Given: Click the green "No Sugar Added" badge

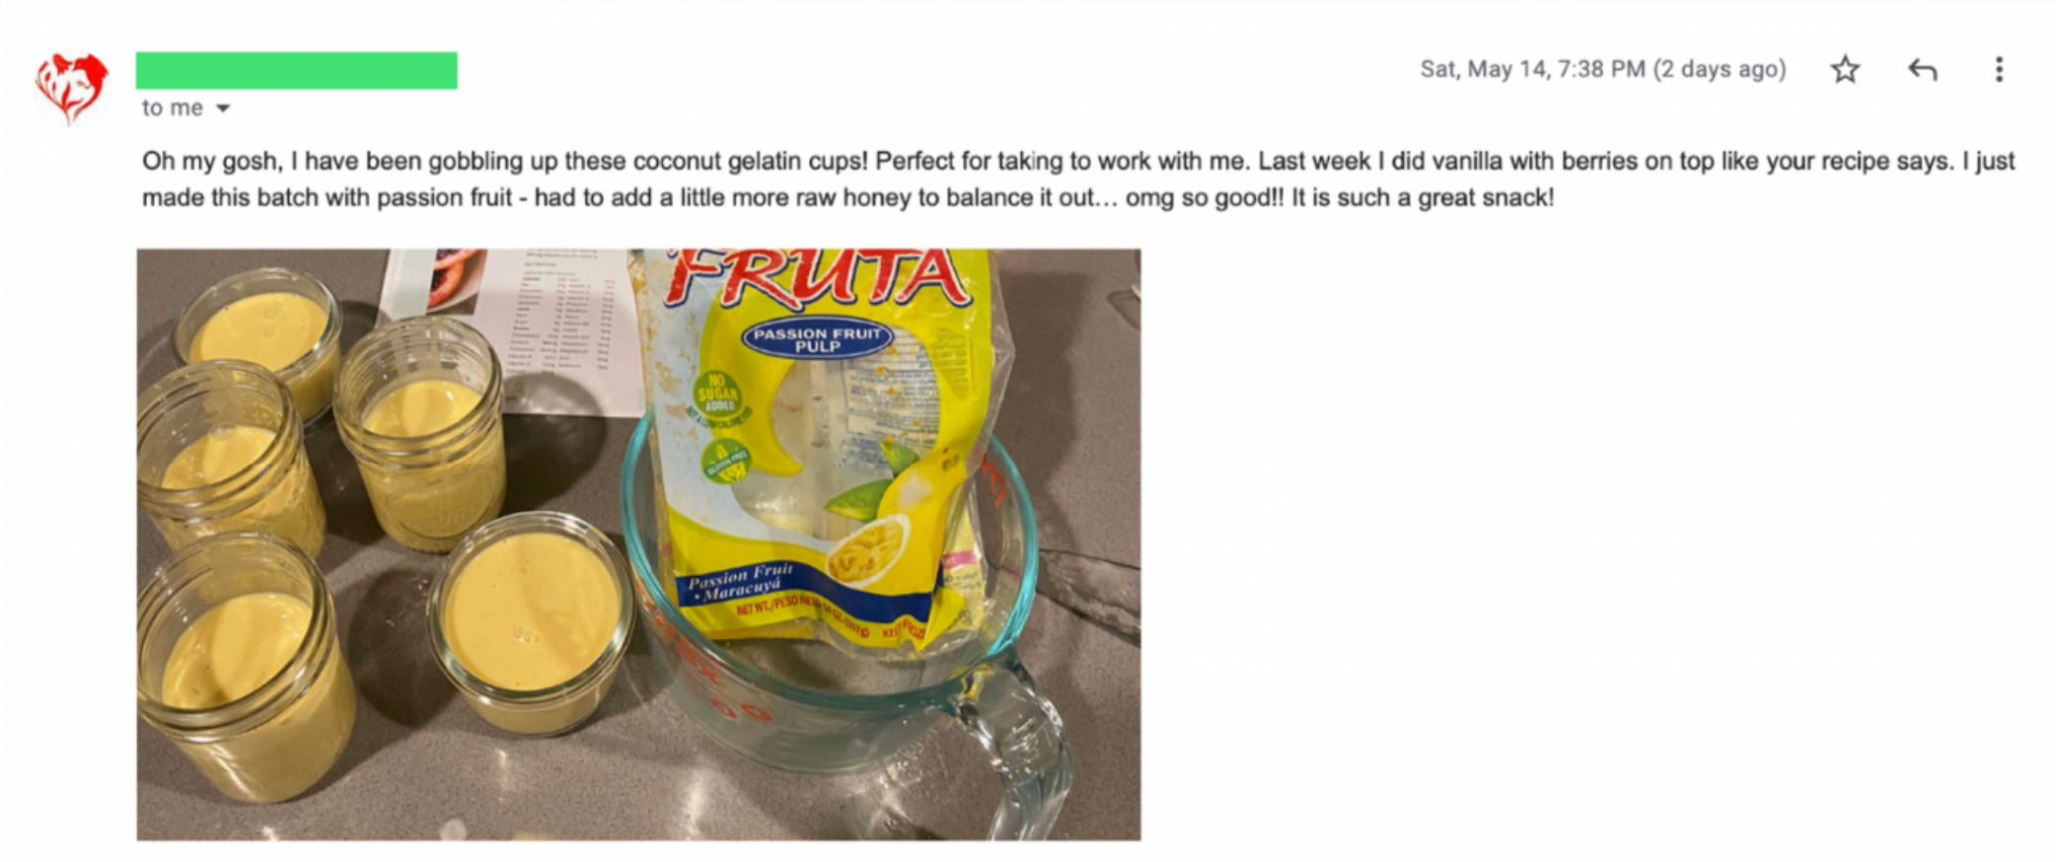Looking at the screenshot, I should (718, 395).
